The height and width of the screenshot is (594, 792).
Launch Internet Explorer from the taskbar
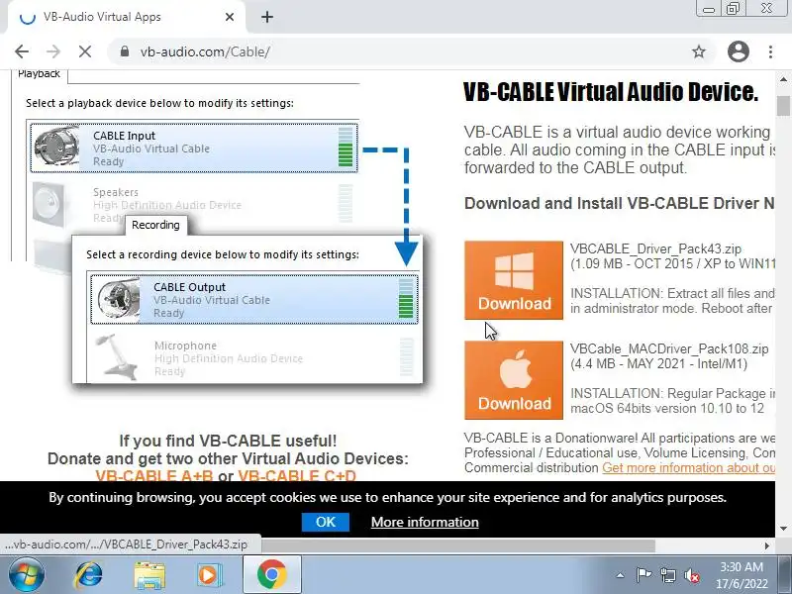88,575
